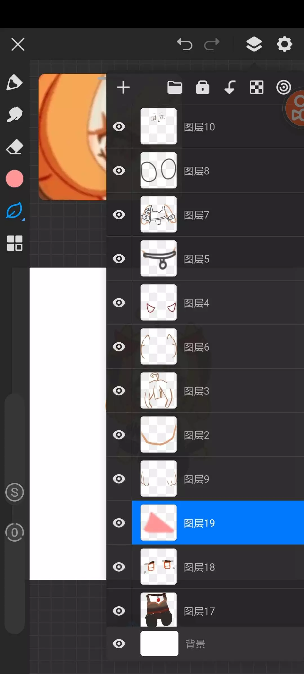This screenshot has height=674, width=304.
Task: Select the eraser tool
Action: point(14,147)
